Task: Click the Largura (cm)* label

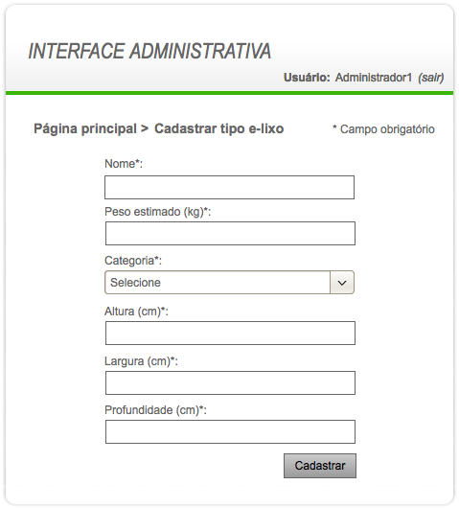Action: point(141,361)
